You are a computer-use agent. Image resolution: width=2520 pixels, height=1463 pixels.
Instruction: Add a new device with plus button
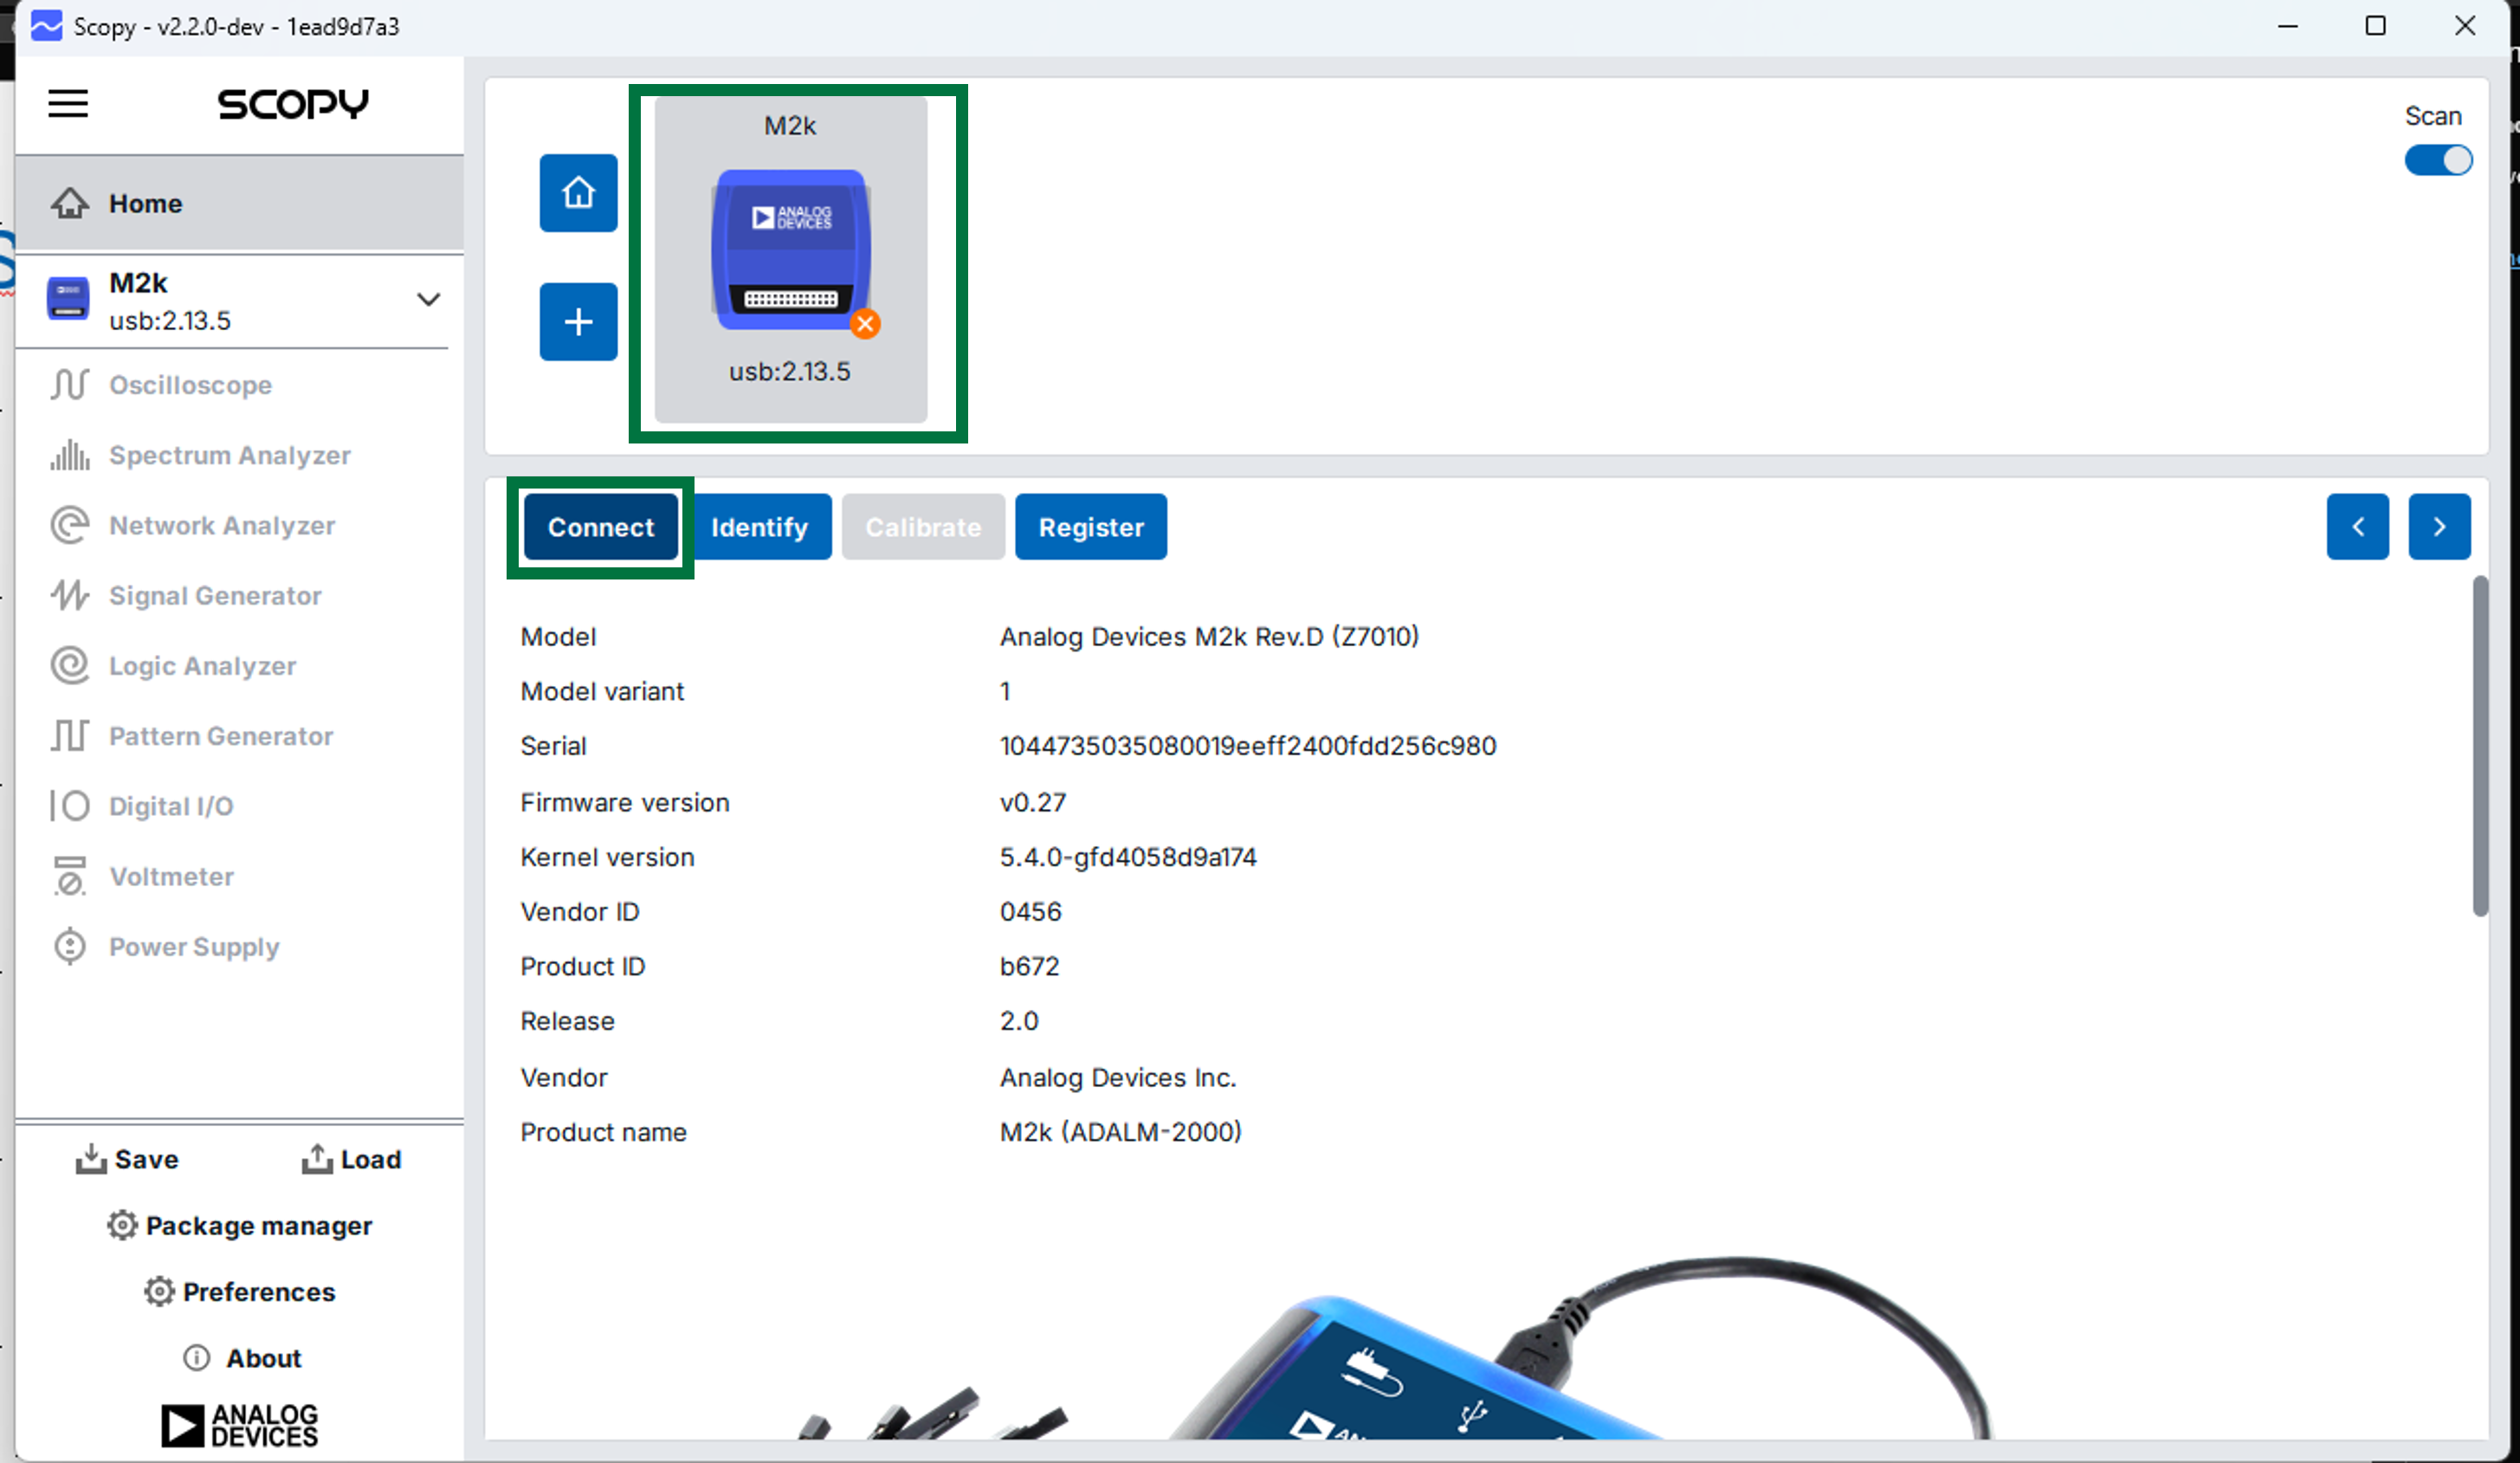pyautogui.click(x=577, y=322)
